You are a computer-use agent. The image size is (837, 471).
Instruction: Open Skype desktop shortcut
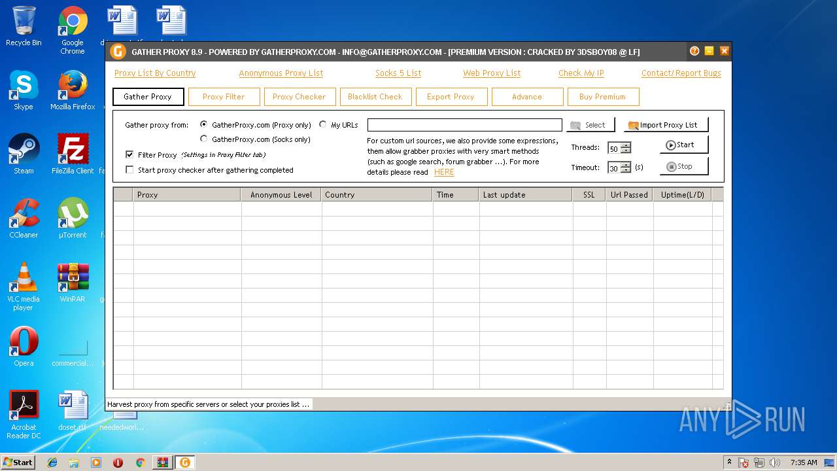click(24, 90)
